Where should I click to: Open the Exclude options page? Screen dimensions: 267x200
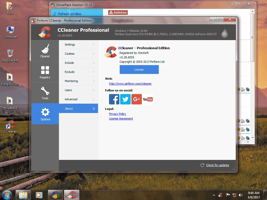pos(78,72)
